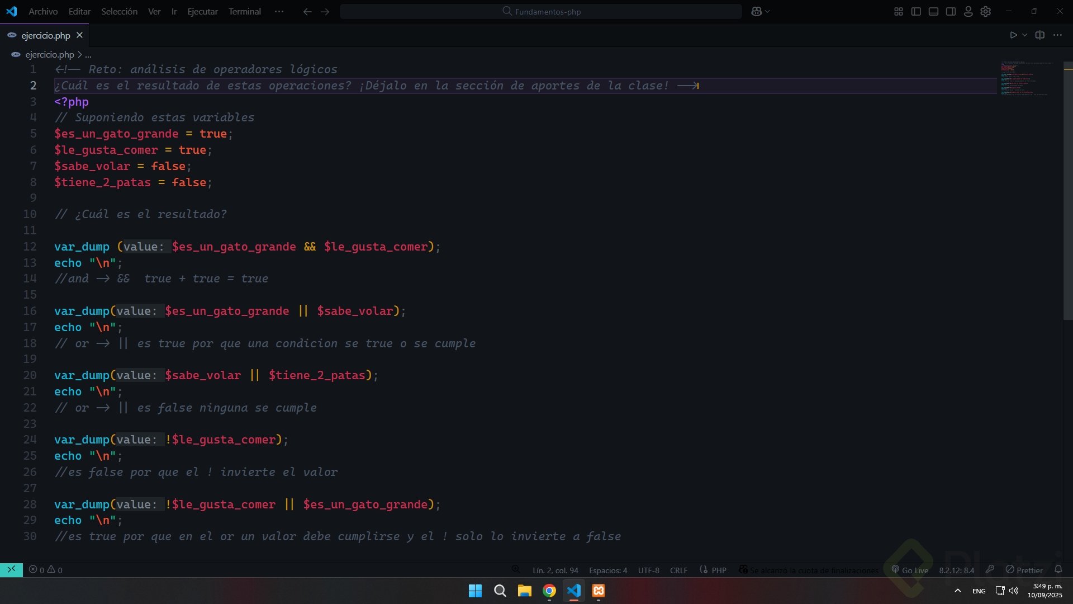Click Go Live in status bar
Screen dimensions: 1073x604
click(910, 570)
